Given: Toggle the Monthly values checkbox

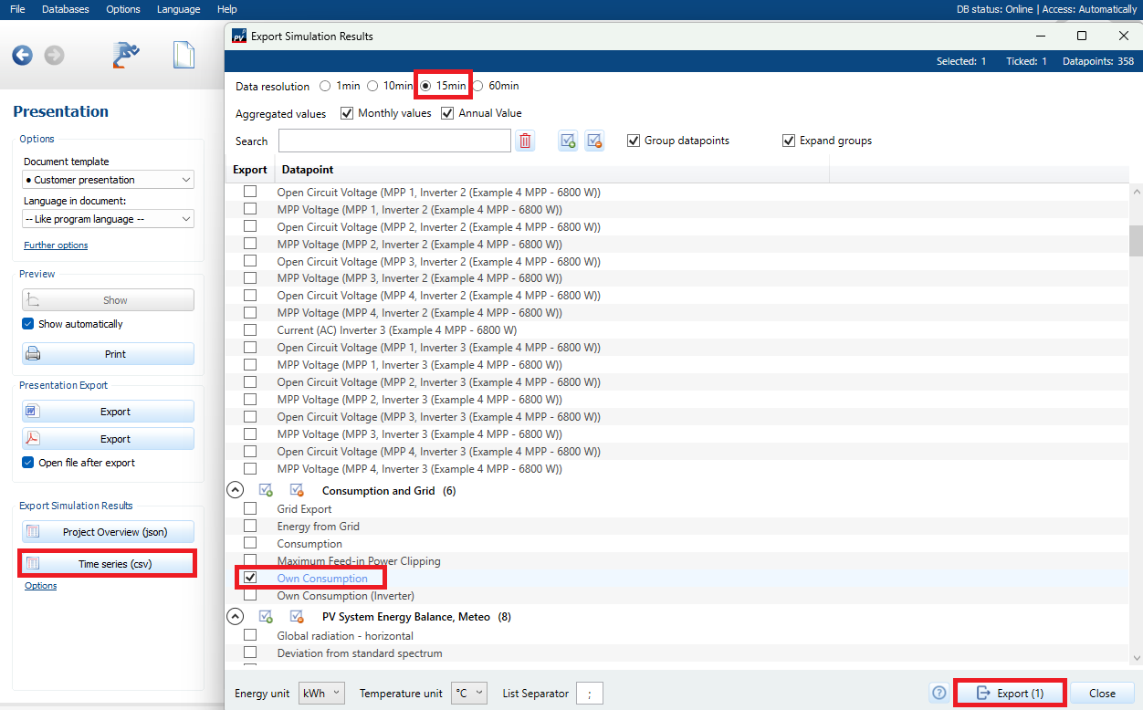Looking at the screenshot, I should [347, 113].
